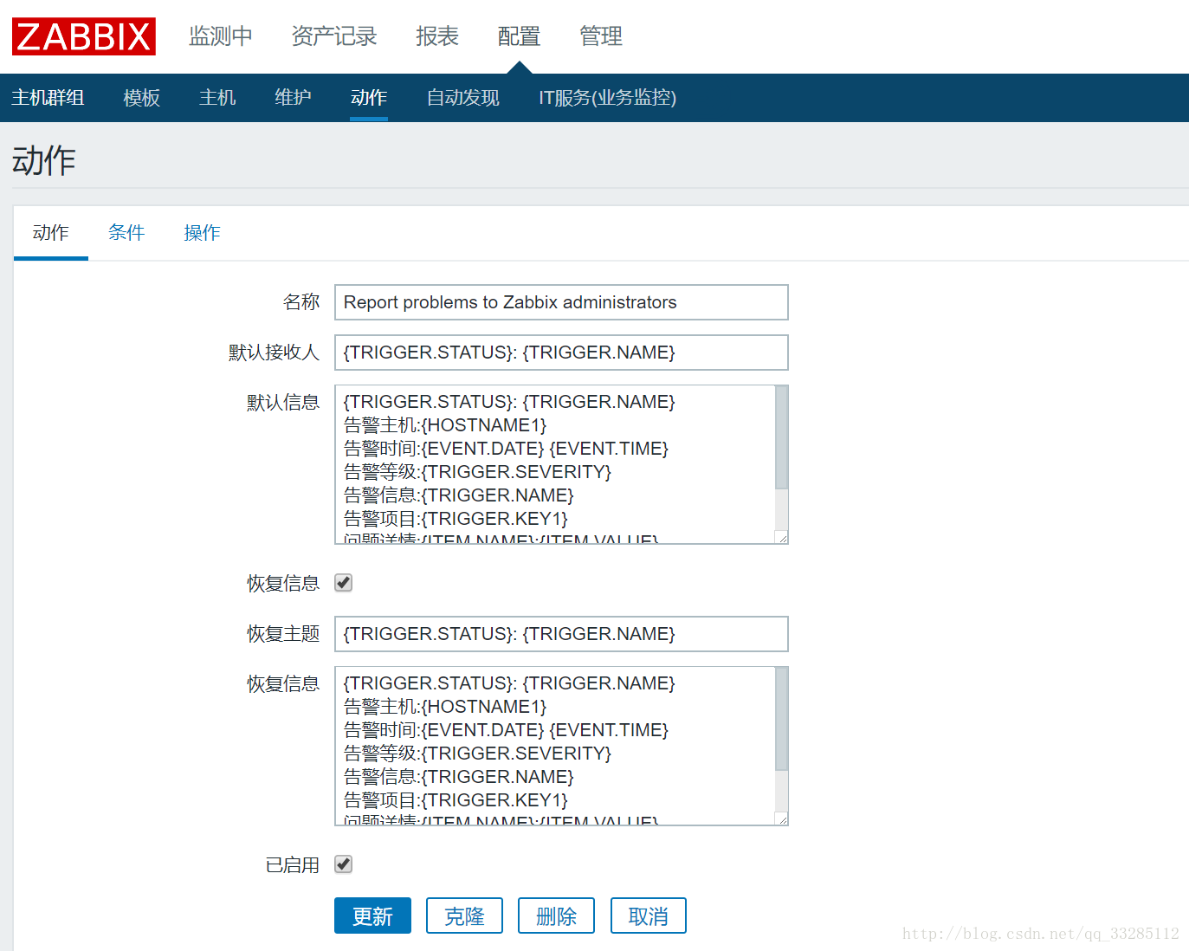1189x951 pixels.
Task: Go to 主机 submenu
Action: point(217,98)
